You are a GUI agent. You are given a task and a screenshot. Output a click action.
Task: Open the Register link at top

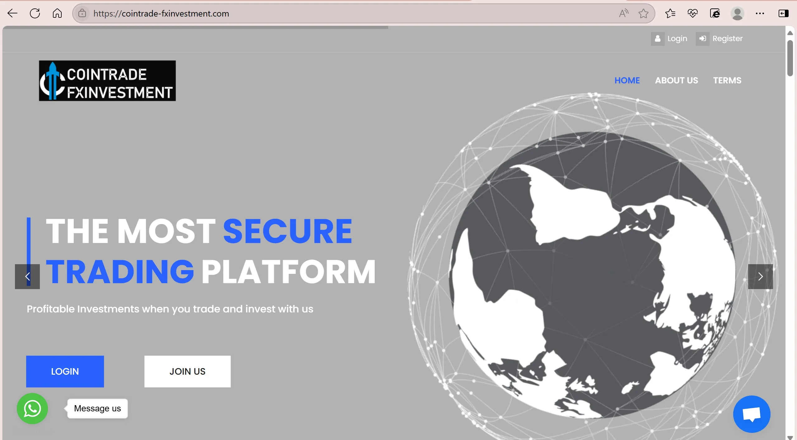[728, 39]
